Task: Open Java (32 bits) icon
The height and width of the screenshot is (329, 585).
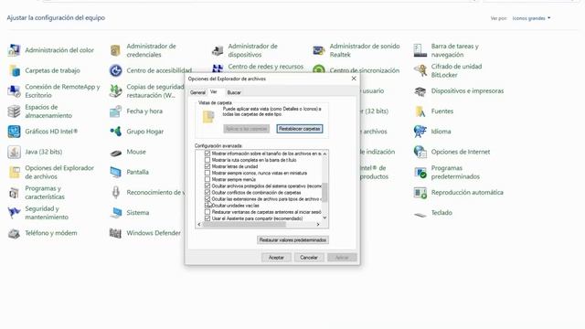Action: 15,152
